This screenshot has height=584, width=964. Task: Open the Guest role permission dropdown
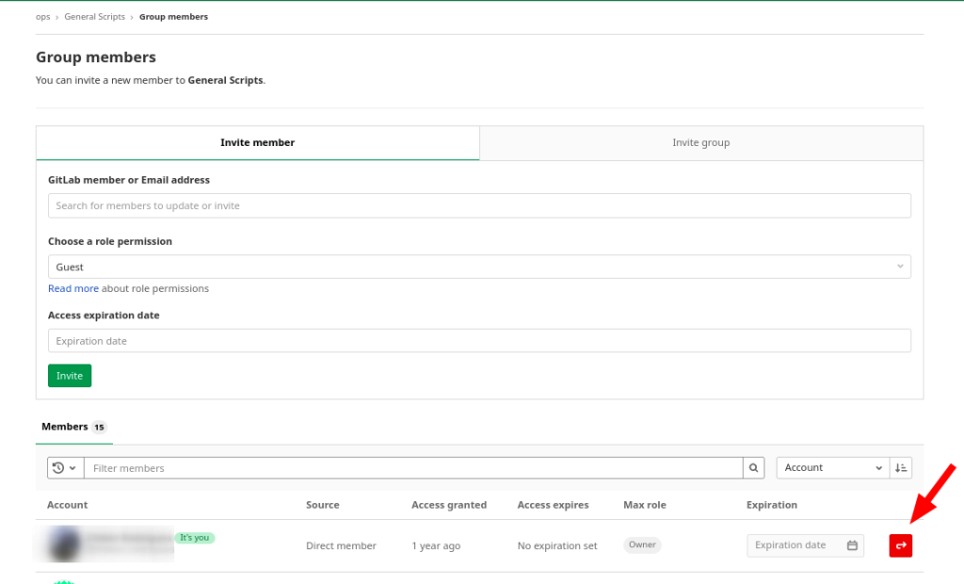point(480,267)
